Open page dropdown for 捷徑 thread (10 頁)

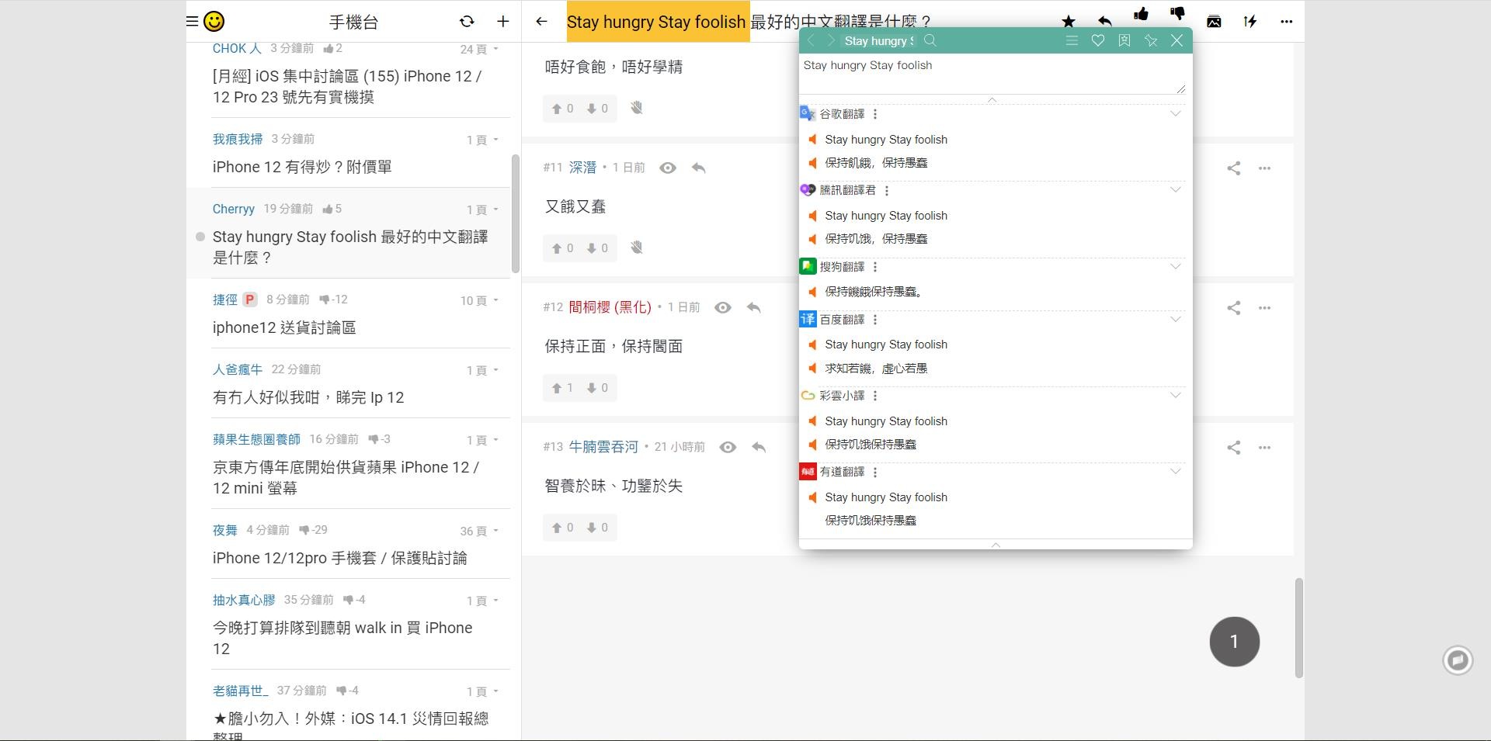[x=479, y=300]
